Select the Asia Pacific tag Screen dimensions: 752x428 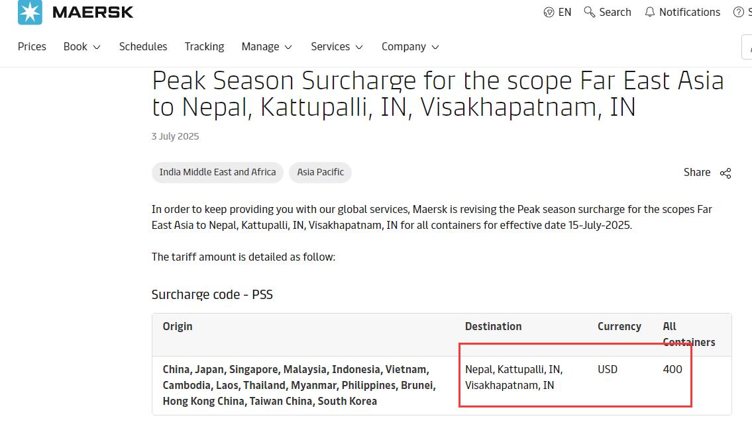(x=321, y=173)
